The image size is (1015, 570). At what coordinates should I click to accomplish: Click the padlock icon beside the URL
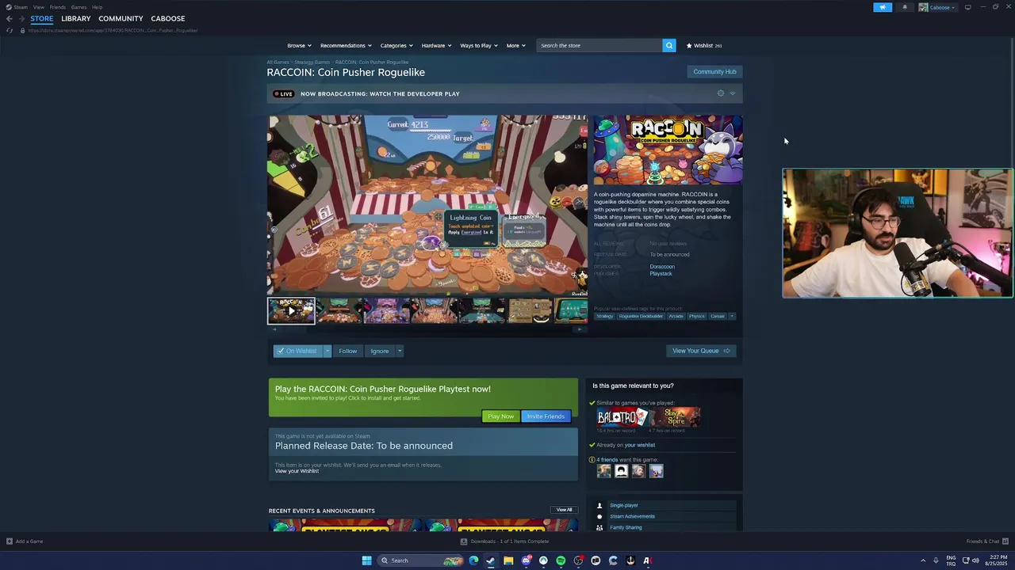[22, 30]
